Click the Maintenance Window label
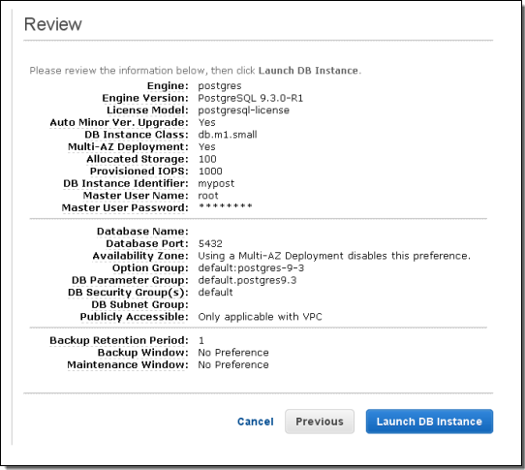This screenshot has width=525, height=470. click(x=128, y=364)
